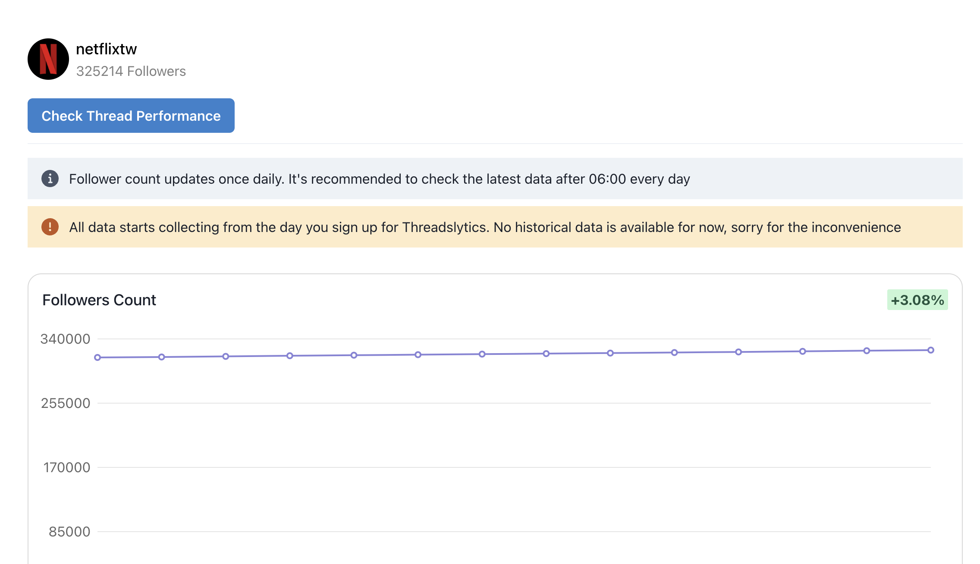Select the netflixtw username text
Screen dimensions: 980x564
[x=107, y=49]
